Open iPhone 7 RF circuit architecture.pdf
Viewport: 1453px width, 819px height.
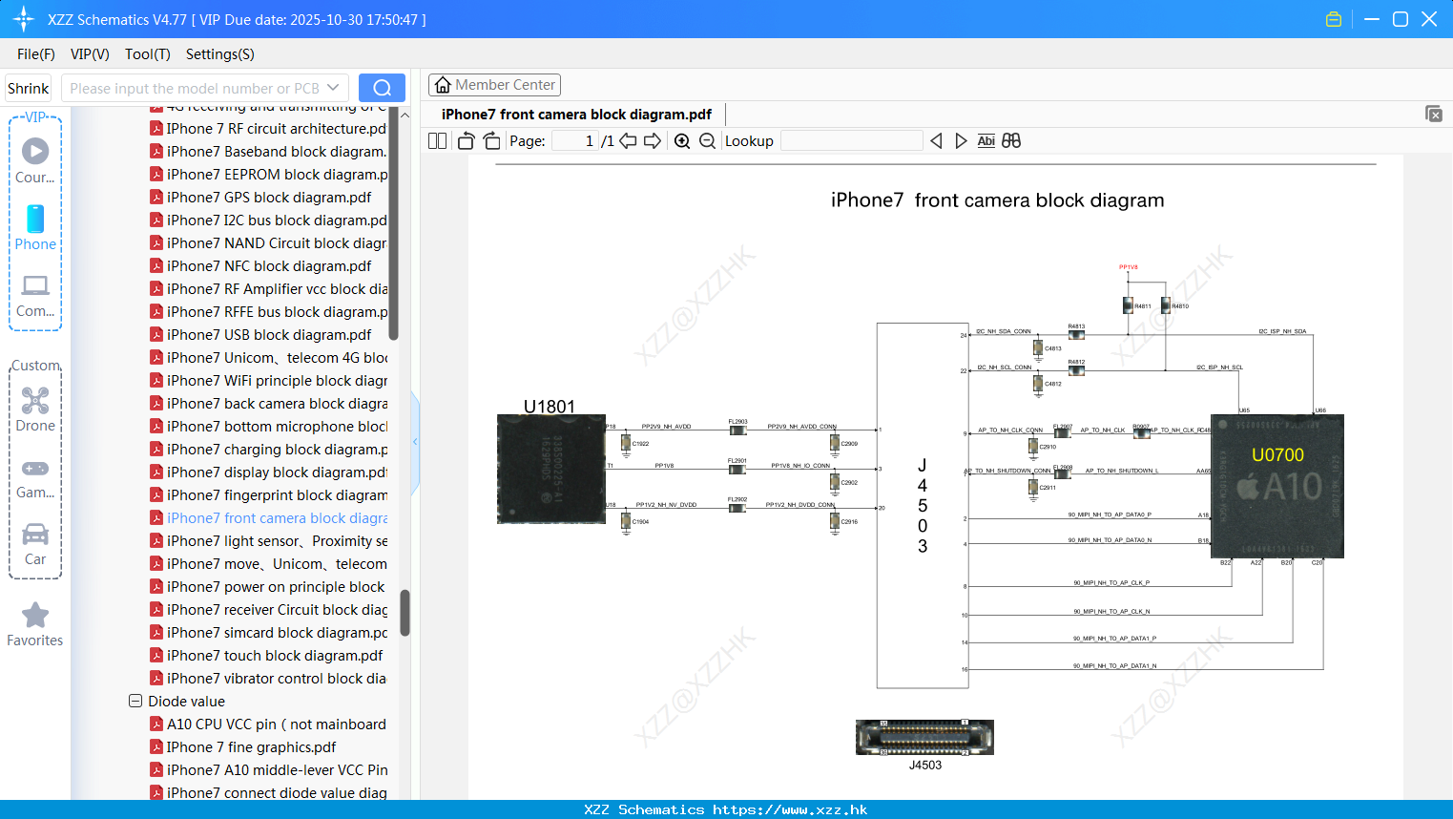click(268, 129)
